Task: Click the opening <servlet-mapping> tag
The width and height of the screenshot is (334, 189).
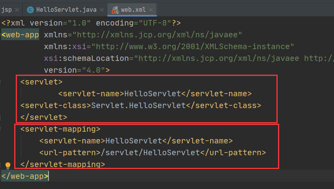Action: pos(60,129)
